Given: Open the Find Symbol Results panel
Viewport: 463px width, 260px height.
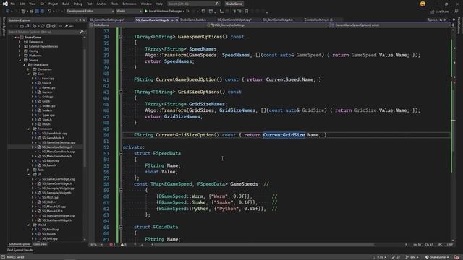Looking at the screenshot, I should tap(20, 250).
